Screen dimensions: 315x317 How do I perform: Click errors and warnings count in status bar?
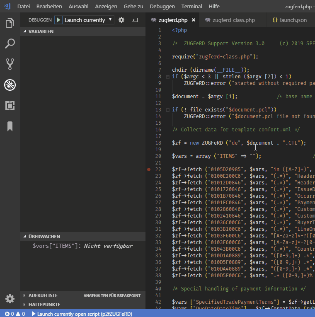[x=15, y=314]
